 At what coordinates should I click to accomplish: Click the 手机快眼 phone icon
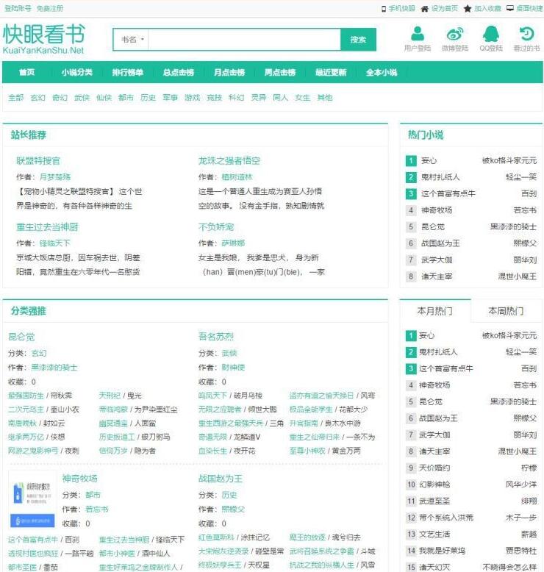pyautogui.click(x=384, y=9)
